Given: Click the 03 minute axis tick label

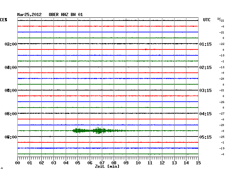Looking at the screenshot, I should pos(54,163).
